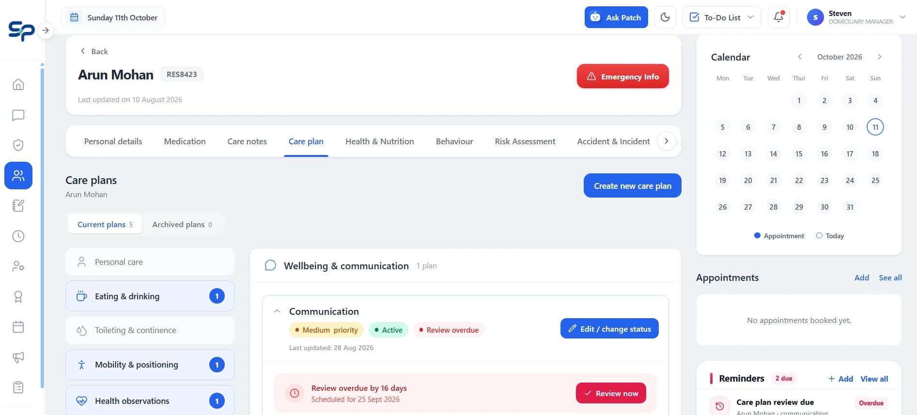Go to previous month in Calendar
The height and width of the screenshot is (415, 917).
tap(800, 57)
